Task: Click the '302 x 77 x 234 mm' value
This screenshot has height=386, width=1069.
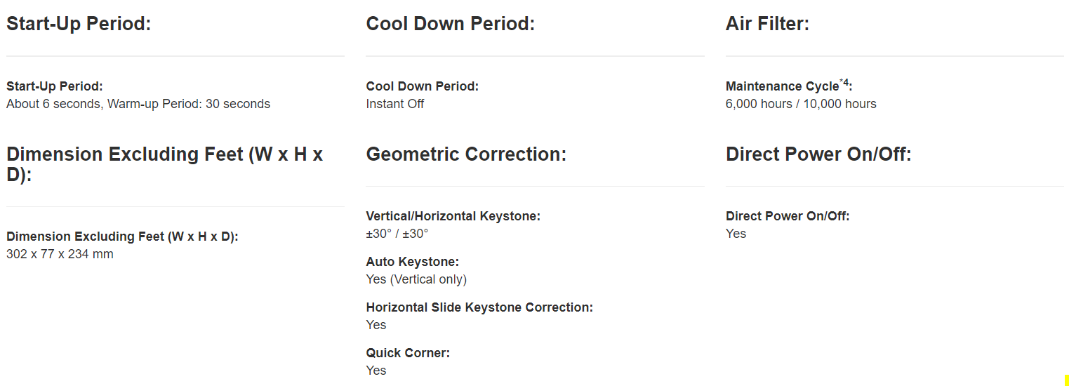Action: (60, 254)
